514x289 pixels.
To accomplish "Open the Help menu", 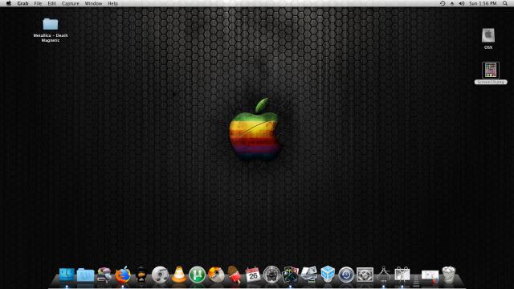I will [x=112, y=3].
